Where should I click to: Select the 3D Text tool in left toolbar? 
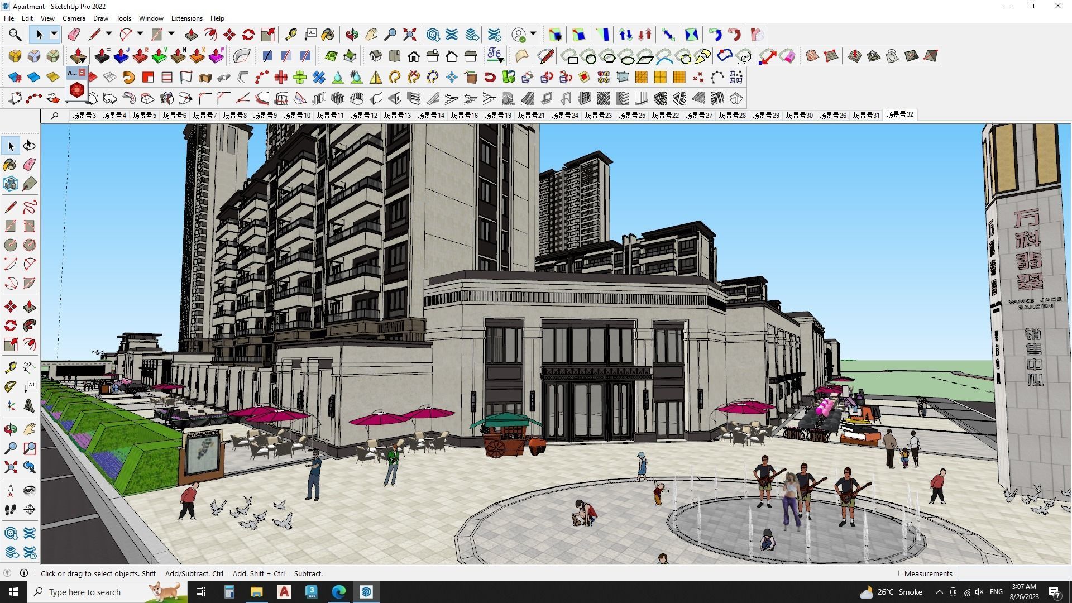coord(30,405)
